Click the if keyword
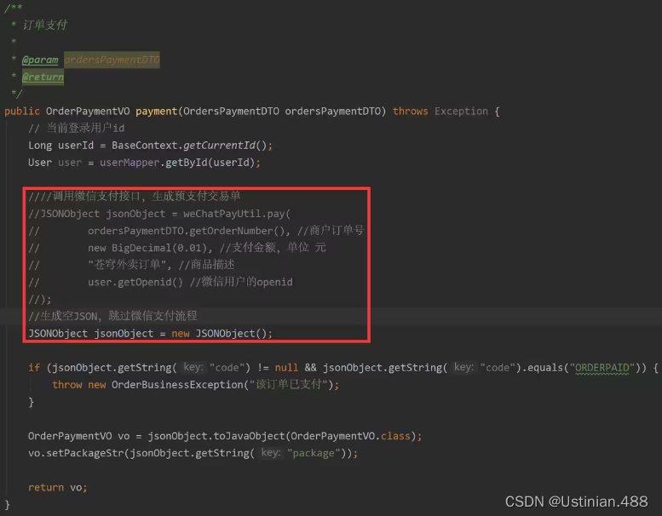The width and height of the screenshot is (662, 516). (x=34, y=368)
